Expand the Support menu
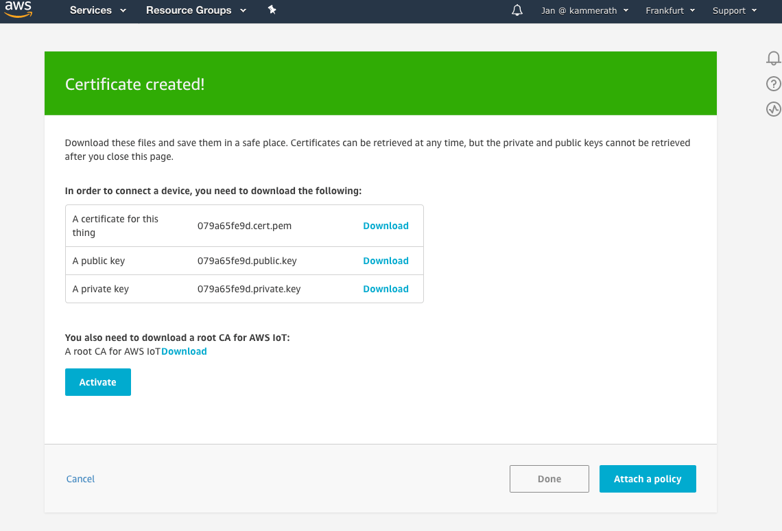 734,10
